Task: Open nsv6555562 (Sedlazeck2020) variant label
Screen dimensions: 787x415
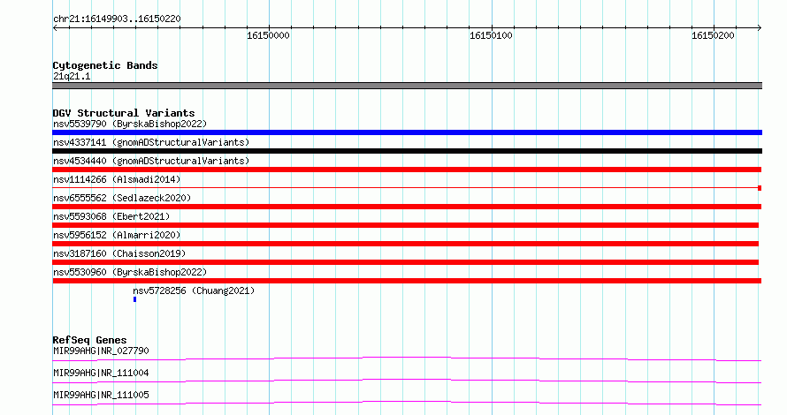Action: pyautogui.click(x=122, y=198)
